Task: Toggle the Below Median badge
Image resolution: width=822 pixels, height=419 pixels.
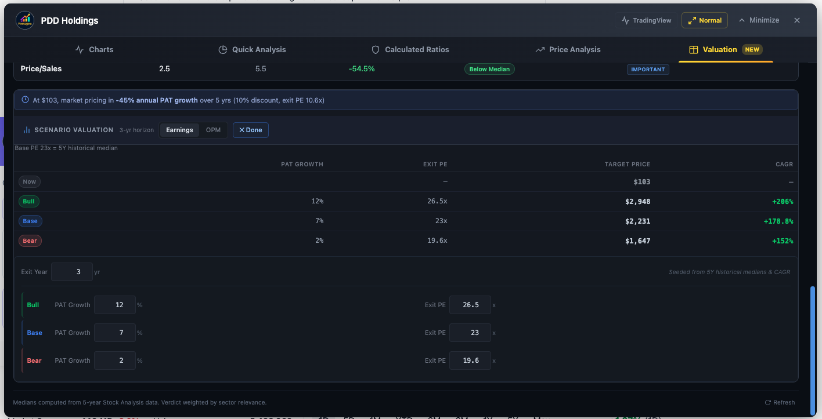Action: point(489,69)
